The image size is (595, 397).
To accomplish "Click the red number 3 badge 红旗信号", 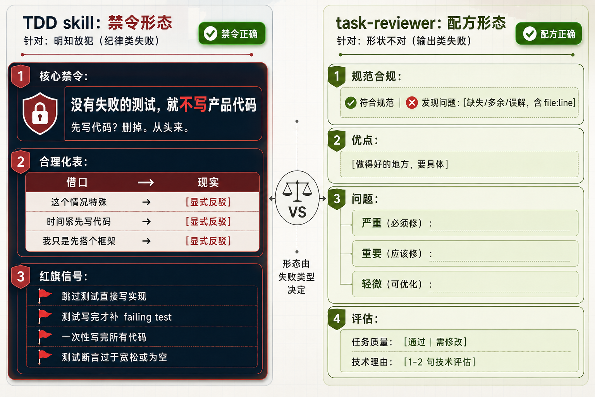I will (21, 276).
